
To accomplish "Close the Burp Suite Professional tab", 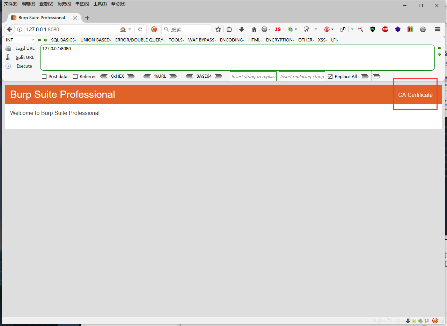I will tap(75, 18).
